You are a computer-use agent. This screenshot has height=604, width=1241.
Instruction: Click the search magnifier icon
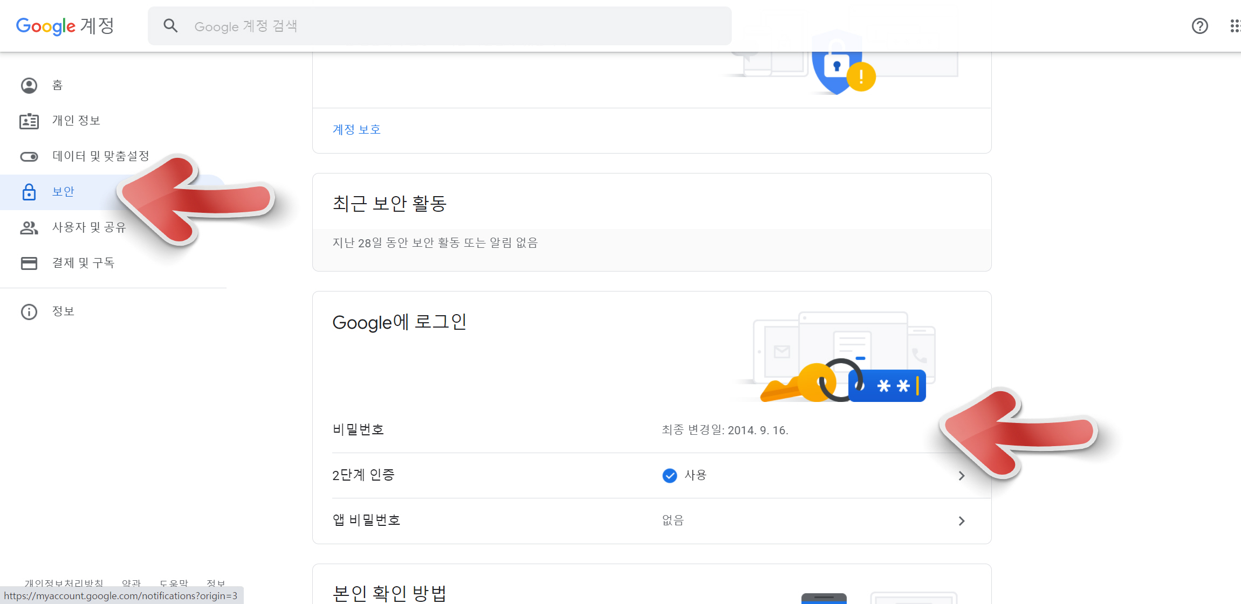tap(170, 26)
